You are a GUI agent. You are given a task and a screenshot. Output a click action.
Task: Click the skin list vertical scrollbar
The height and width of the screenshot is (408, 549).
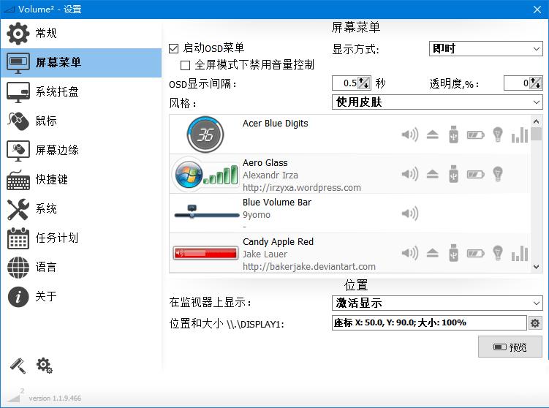coord(537,190)
